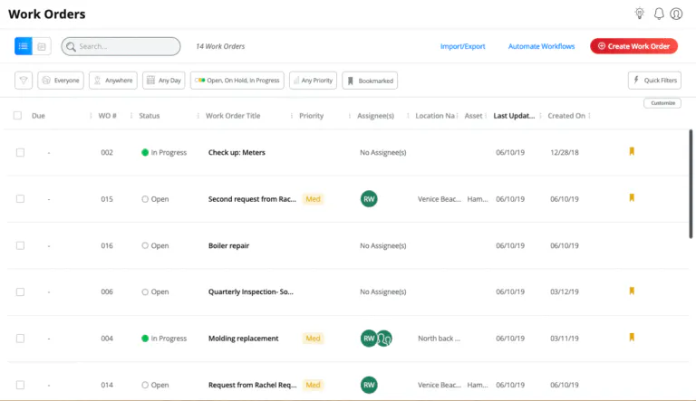This screenshot has height=401, width=696.
Task: Expand the Any Priority filter
Action: coord(313,81)
